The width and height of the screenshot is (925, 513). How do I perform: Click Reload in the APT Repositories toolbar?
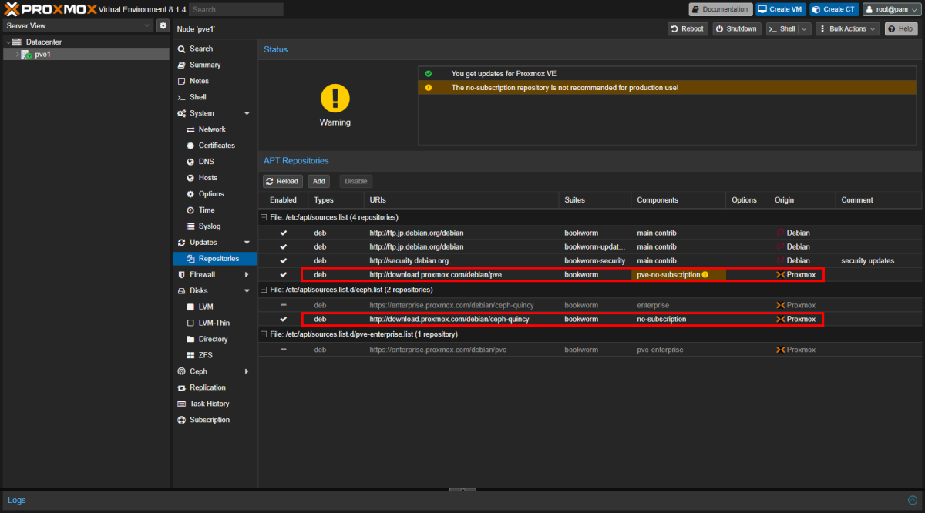point(283,181)
